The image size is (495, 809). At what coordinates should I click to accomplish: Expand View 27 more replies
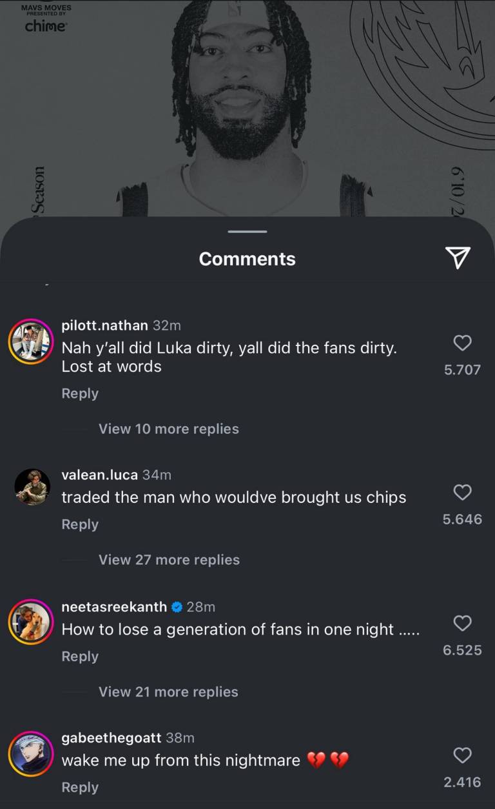pos(169,560)
